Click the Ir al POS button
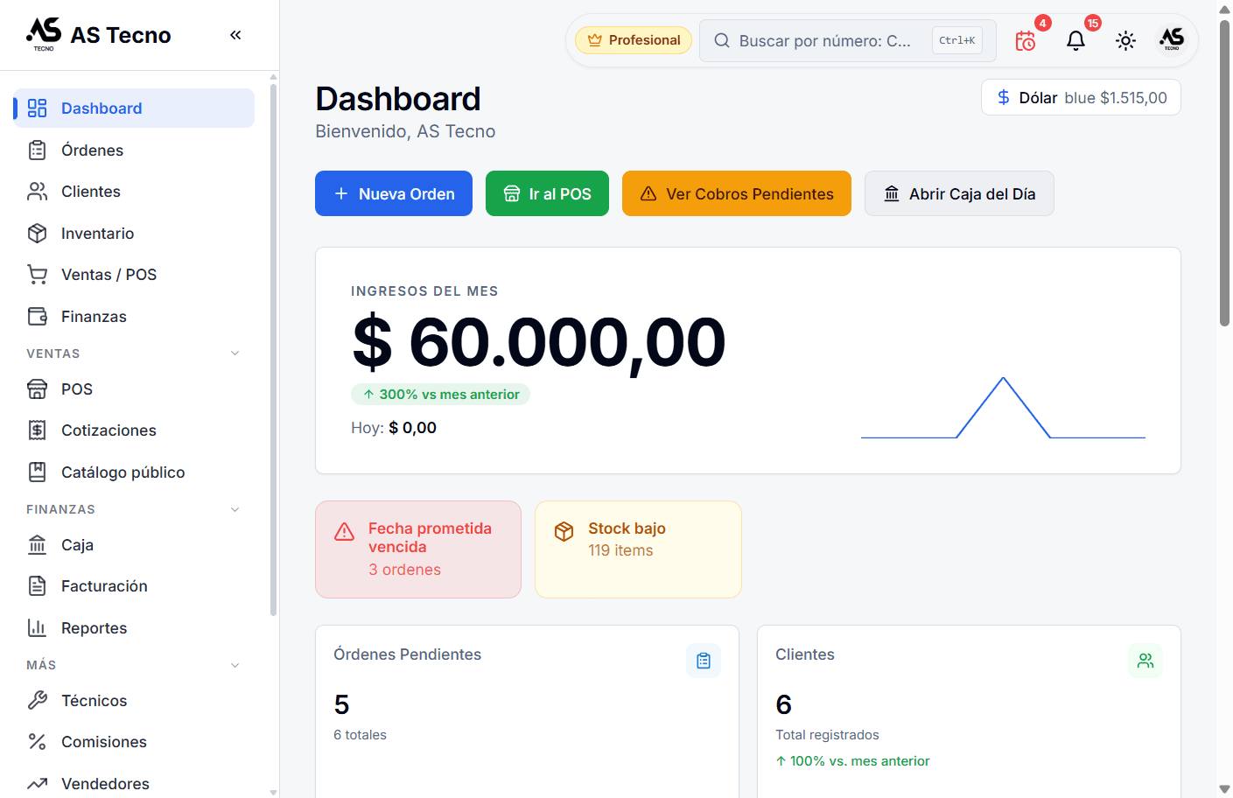This screenshot has width=1233, height=798. point(547,193)
